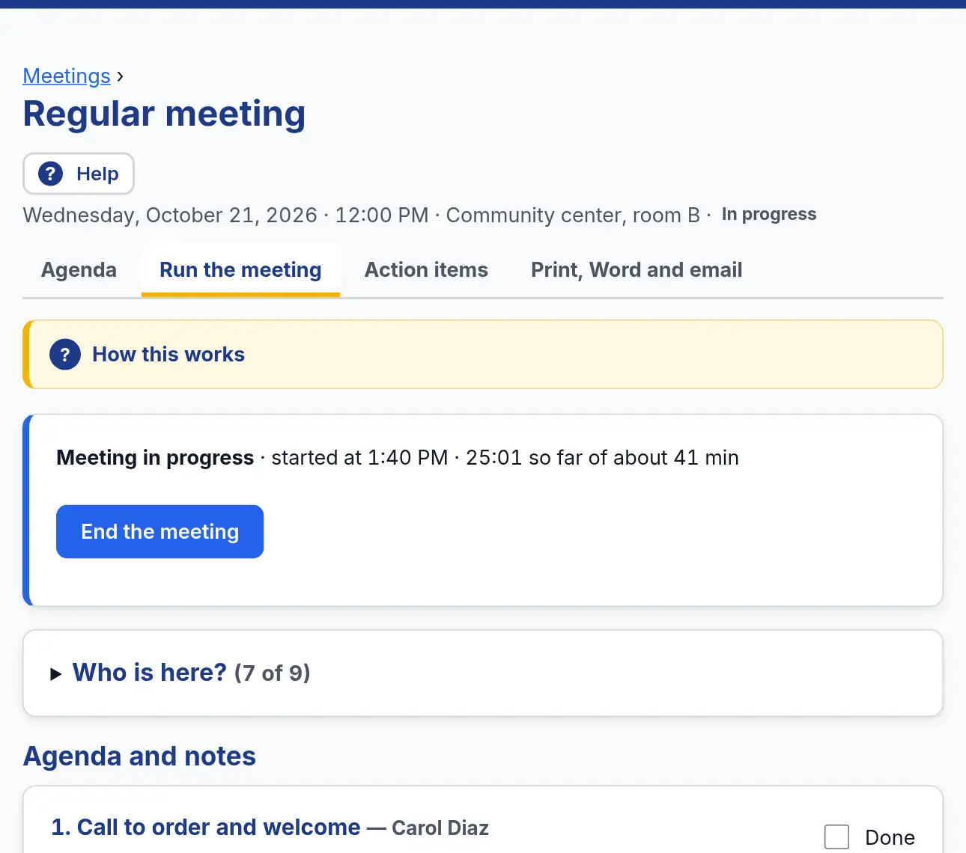Click the Agenda and notes heading
Image resolution: width=966 pixels, height=853 pixels.
(x=139, y=756)
